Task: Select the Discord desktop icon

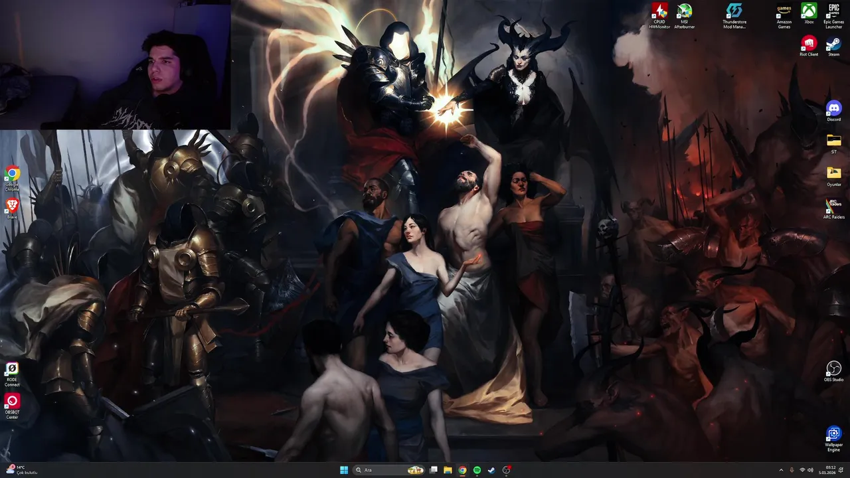Action: click(x=833, y=111)
